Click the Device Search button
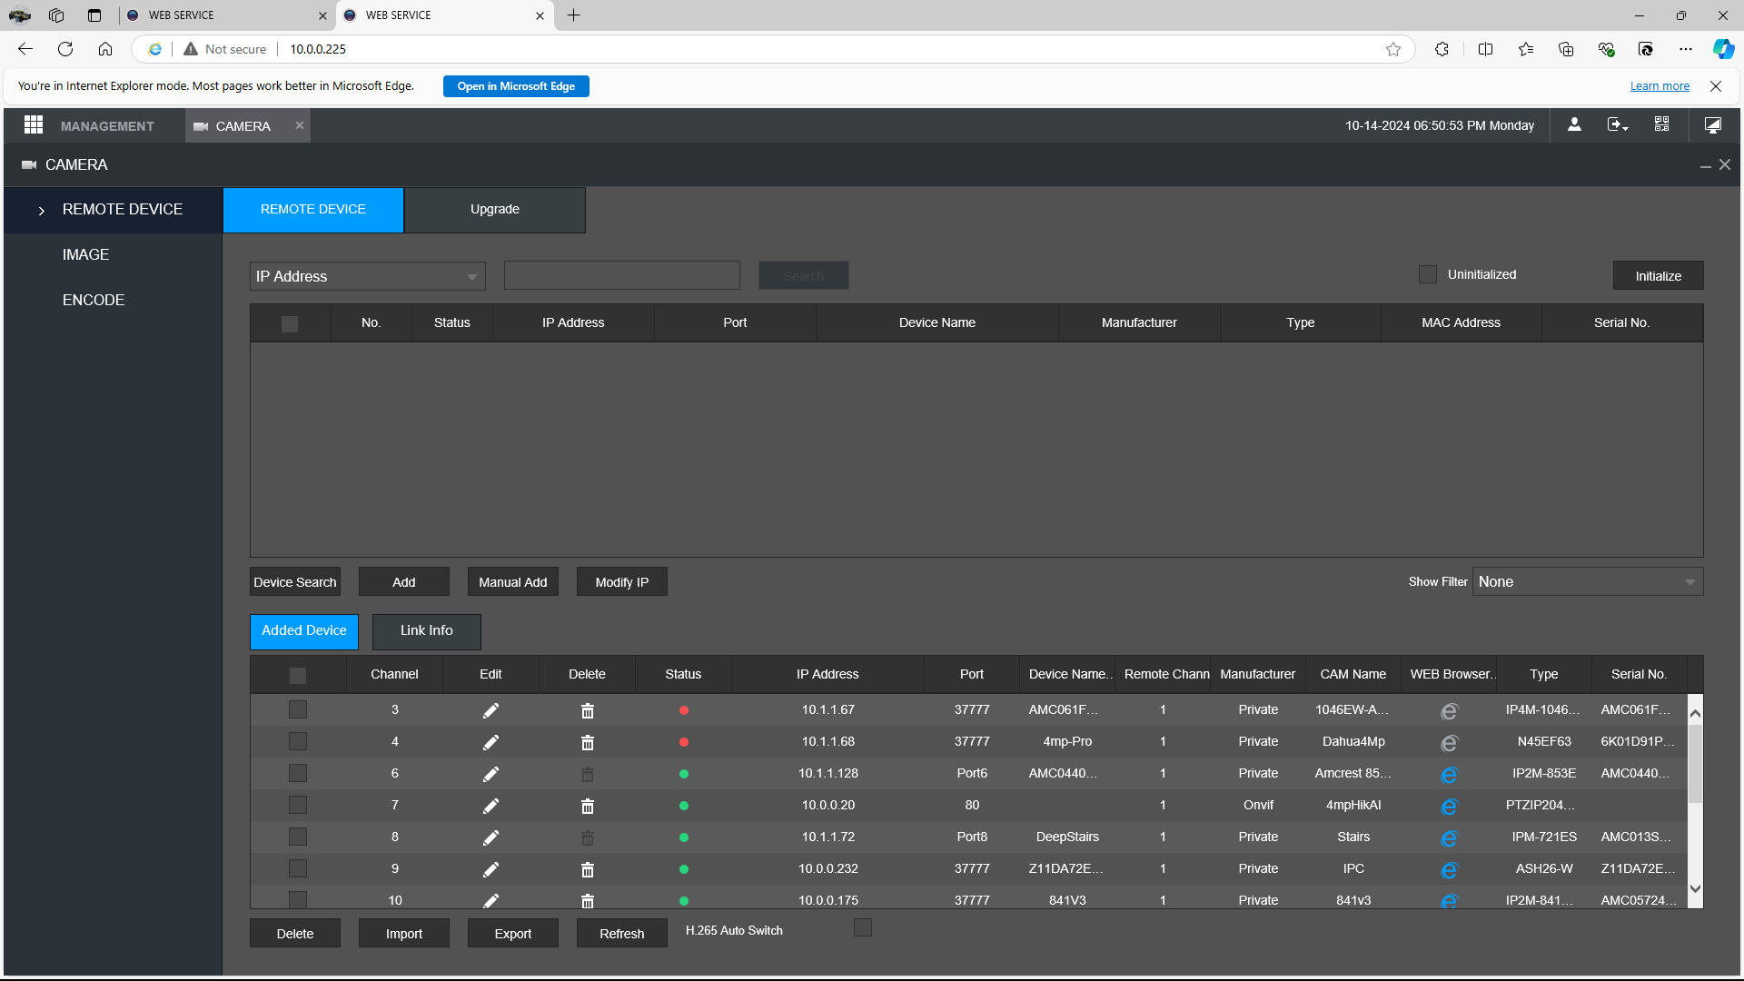 point(295,582)
